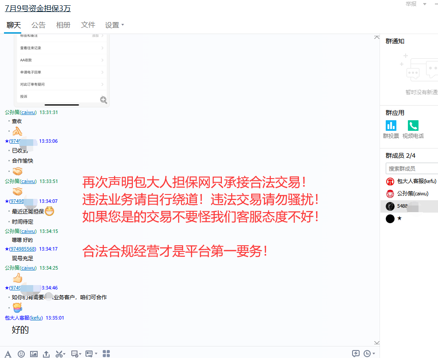Viewport: 438px width, 358px height.
Task: Expand the 设置 settings dropdown
Action: tap(114, 25)
